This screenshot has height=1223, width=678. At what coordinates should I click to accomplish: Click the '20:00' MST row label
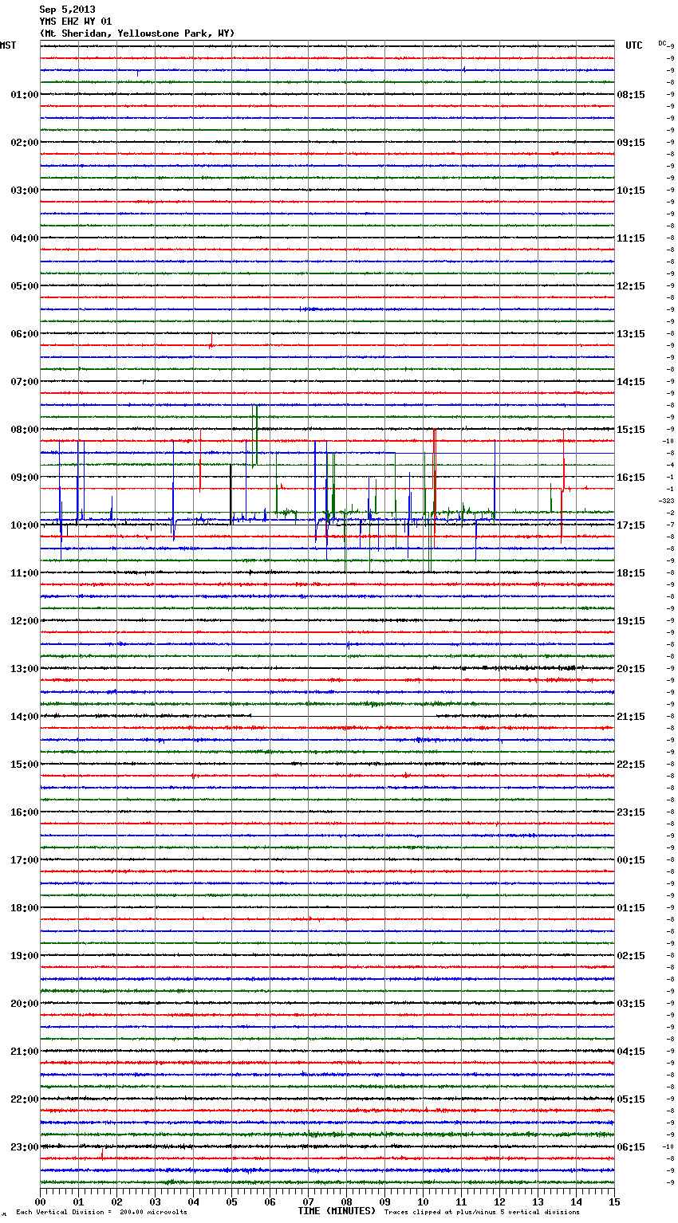click(x=25, y=1004)
